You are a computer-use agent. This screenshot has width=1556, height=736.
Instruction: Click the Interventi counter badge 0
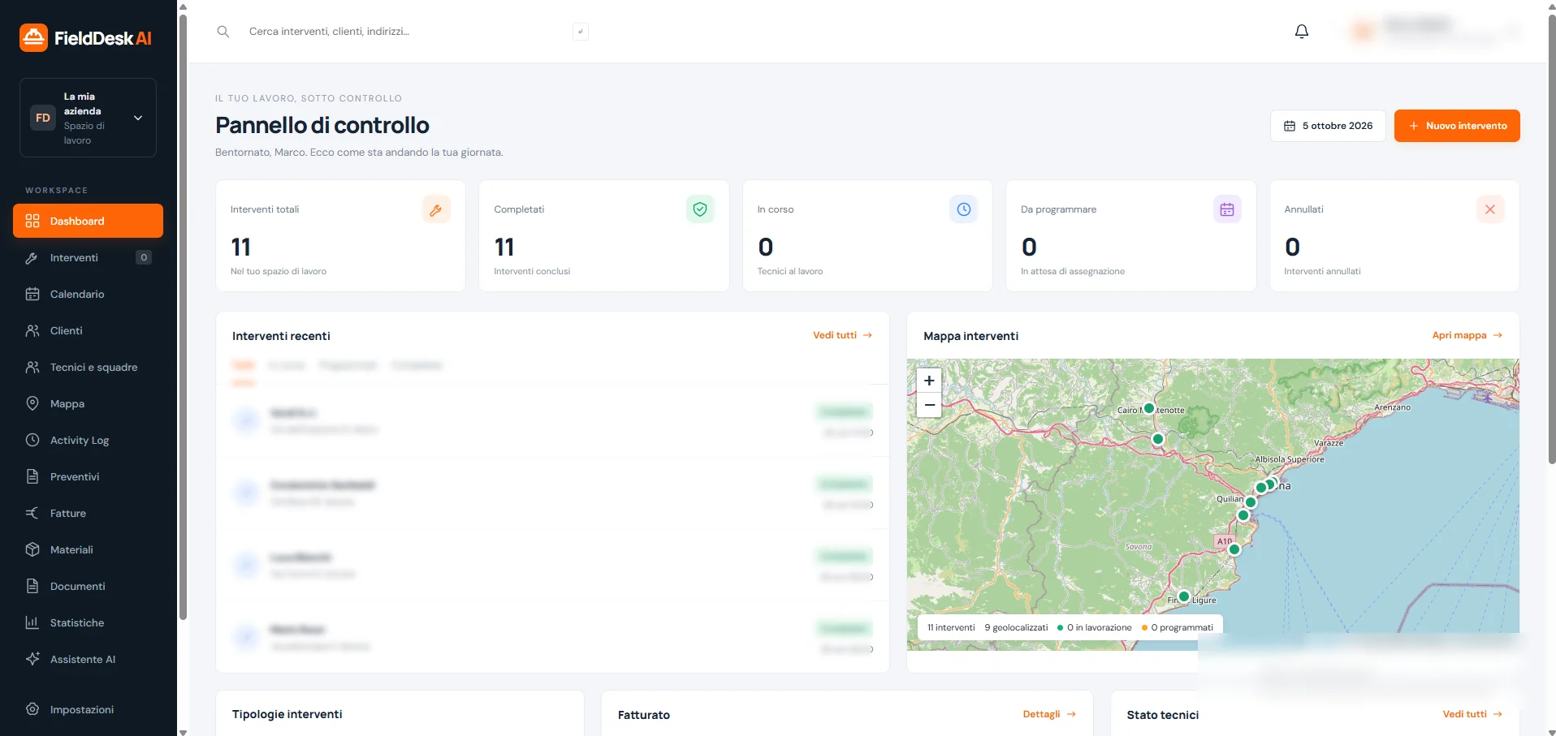click(144, 257)
